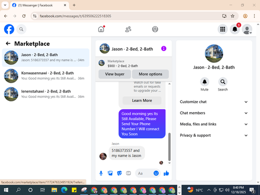Open Ienenstahawi 2-Bed, 2-Bath conversation
The image size is (260, 195).
click(x=46, y=94)
